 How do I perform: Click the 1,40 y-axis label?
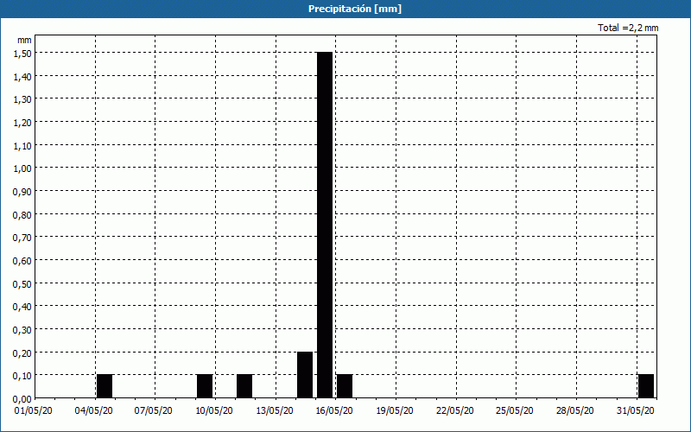coord(22,77)
